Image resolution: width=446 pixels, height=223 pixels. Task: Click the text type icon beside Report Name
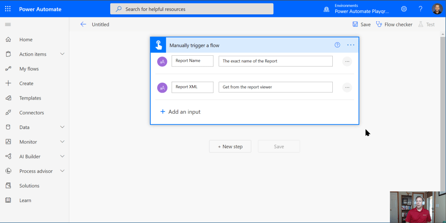tap(162, 61)
